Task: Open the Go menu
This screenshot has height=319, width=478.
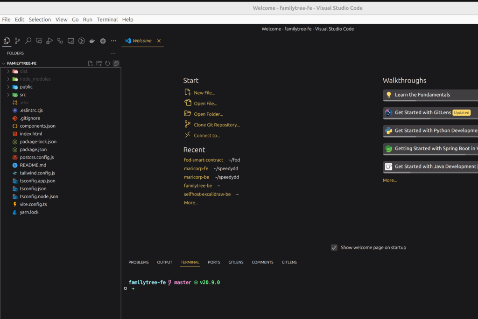Action: (x=75, y=20)
